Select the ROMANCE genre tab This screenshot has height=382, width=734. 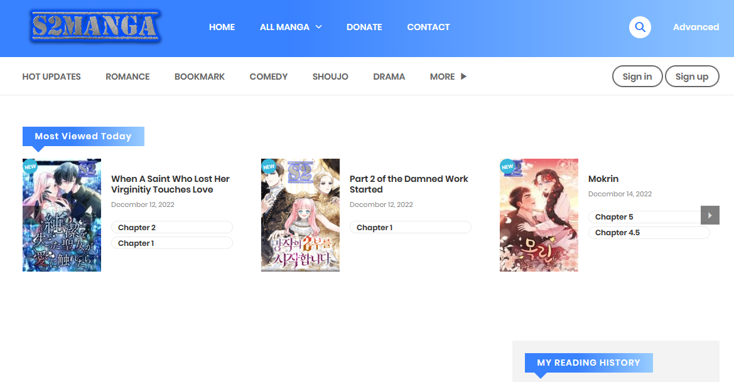(127, 77)
